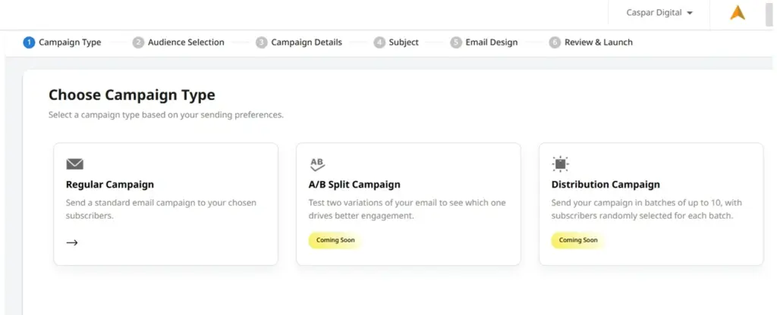Go to the Audience Selection step

[186, 42]
